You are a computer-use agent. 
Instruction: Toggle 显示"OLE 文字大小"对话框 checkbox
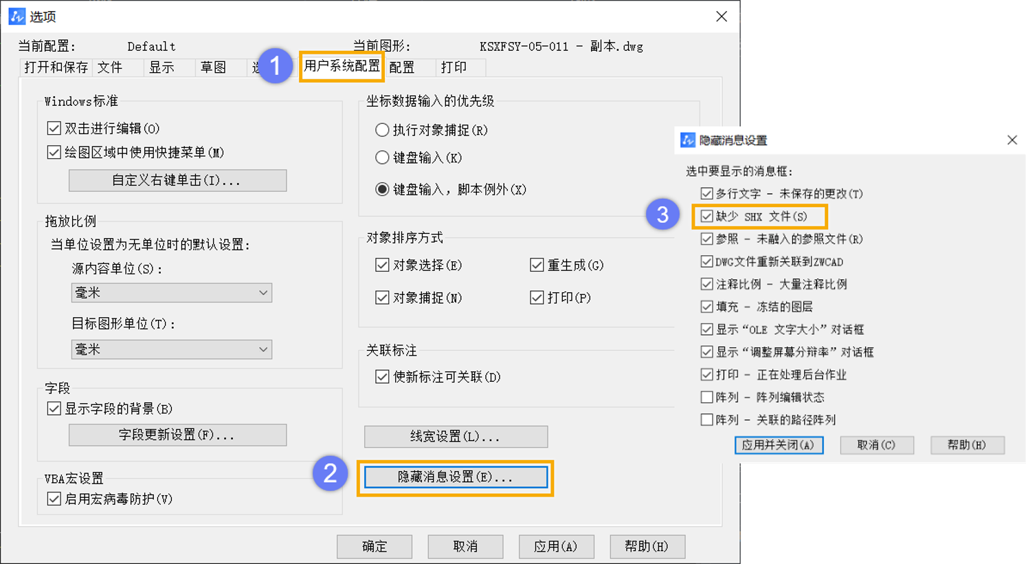click(706, 329)
